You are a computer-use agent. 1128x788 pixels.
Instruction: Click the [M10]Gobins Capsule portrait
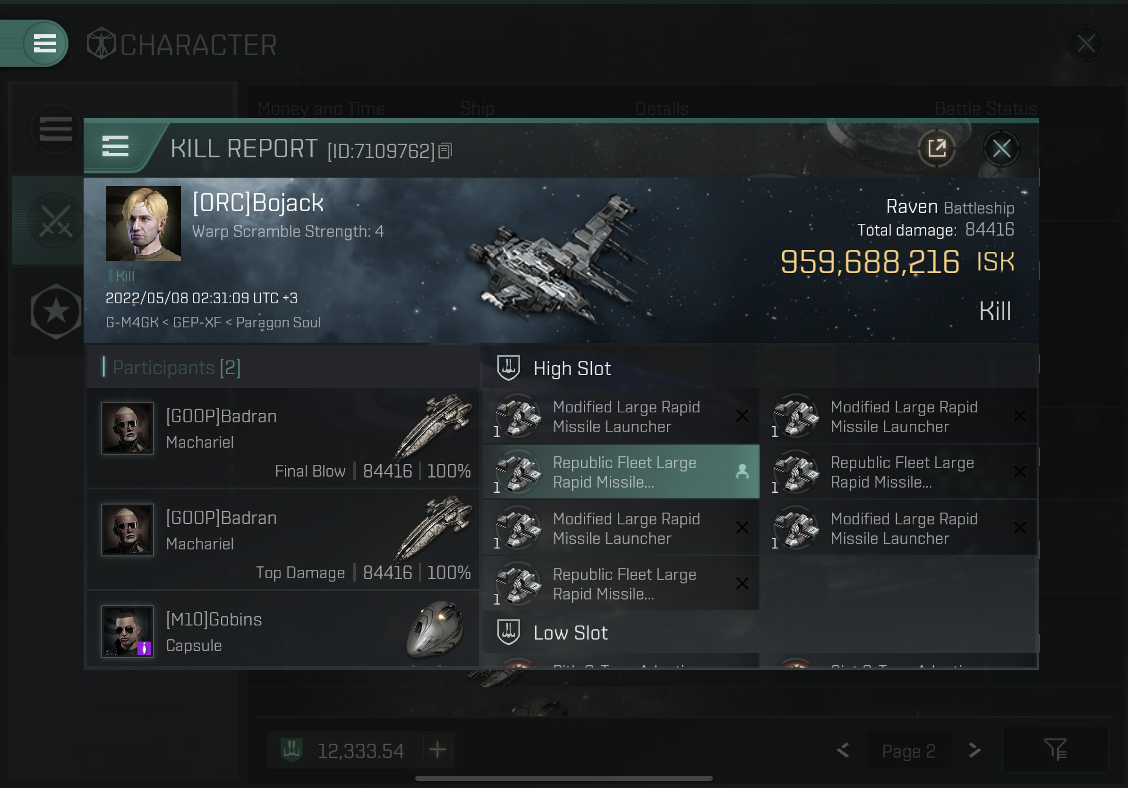[x=127, y=631]
